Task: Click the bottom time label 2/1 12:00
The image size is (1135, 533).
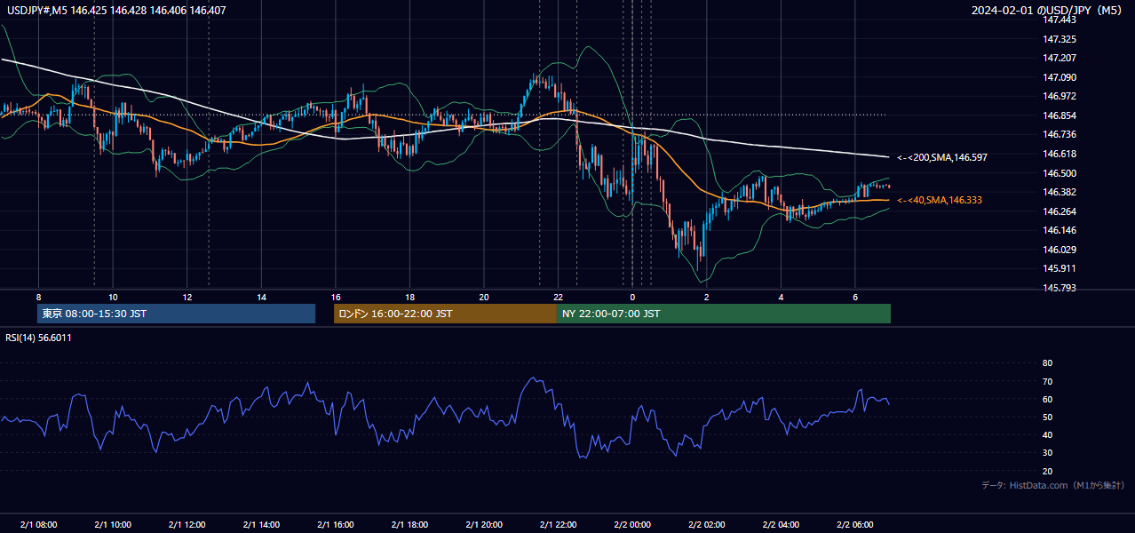Action: point(187,524)
